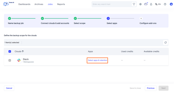Click Select apps & retention link
This screenshot has width=174, height=92.
pos(98,60)
